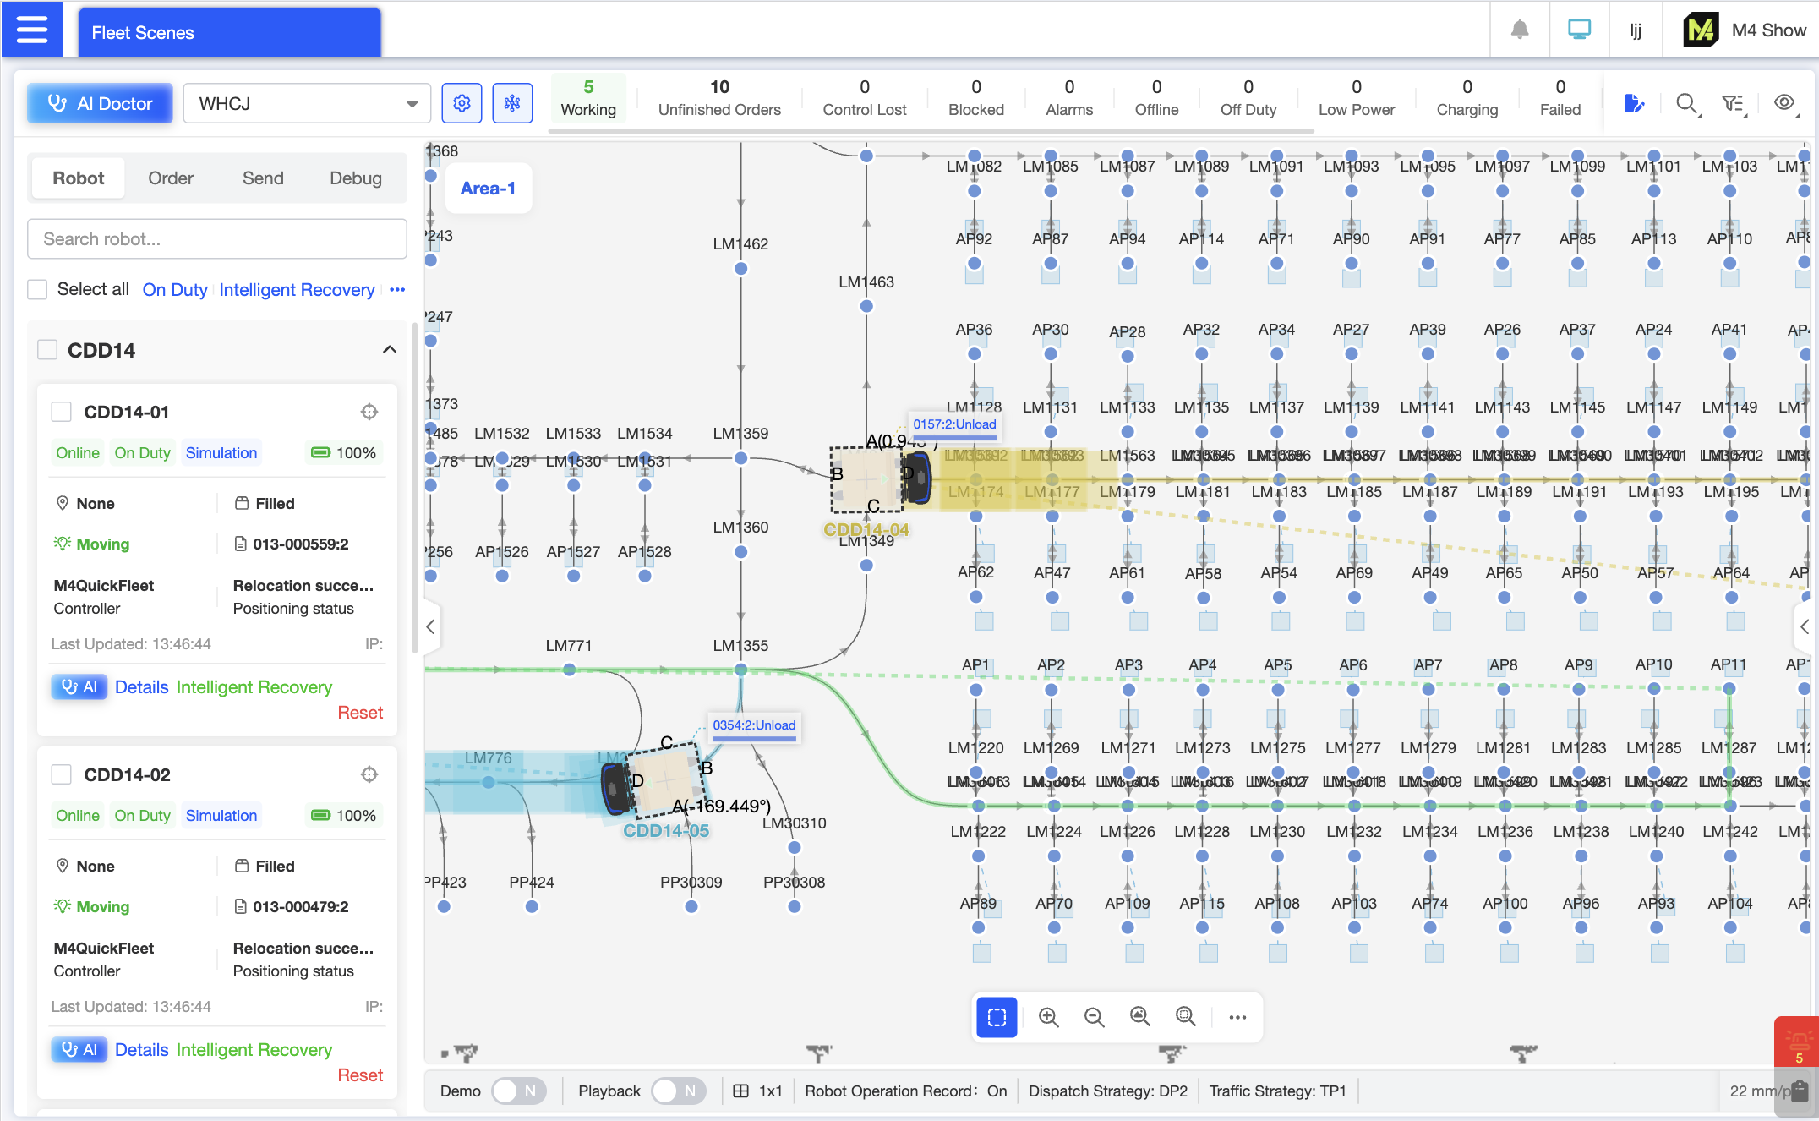Viewport: 1819px width, 1121px height.
Task: Click the map search magnifier icon
Action: 1686,103
